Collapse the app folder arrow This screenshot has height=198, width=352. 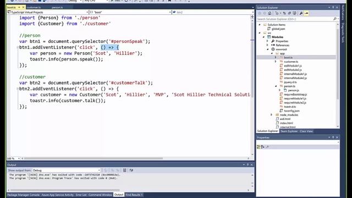click(x=272, y=53)
